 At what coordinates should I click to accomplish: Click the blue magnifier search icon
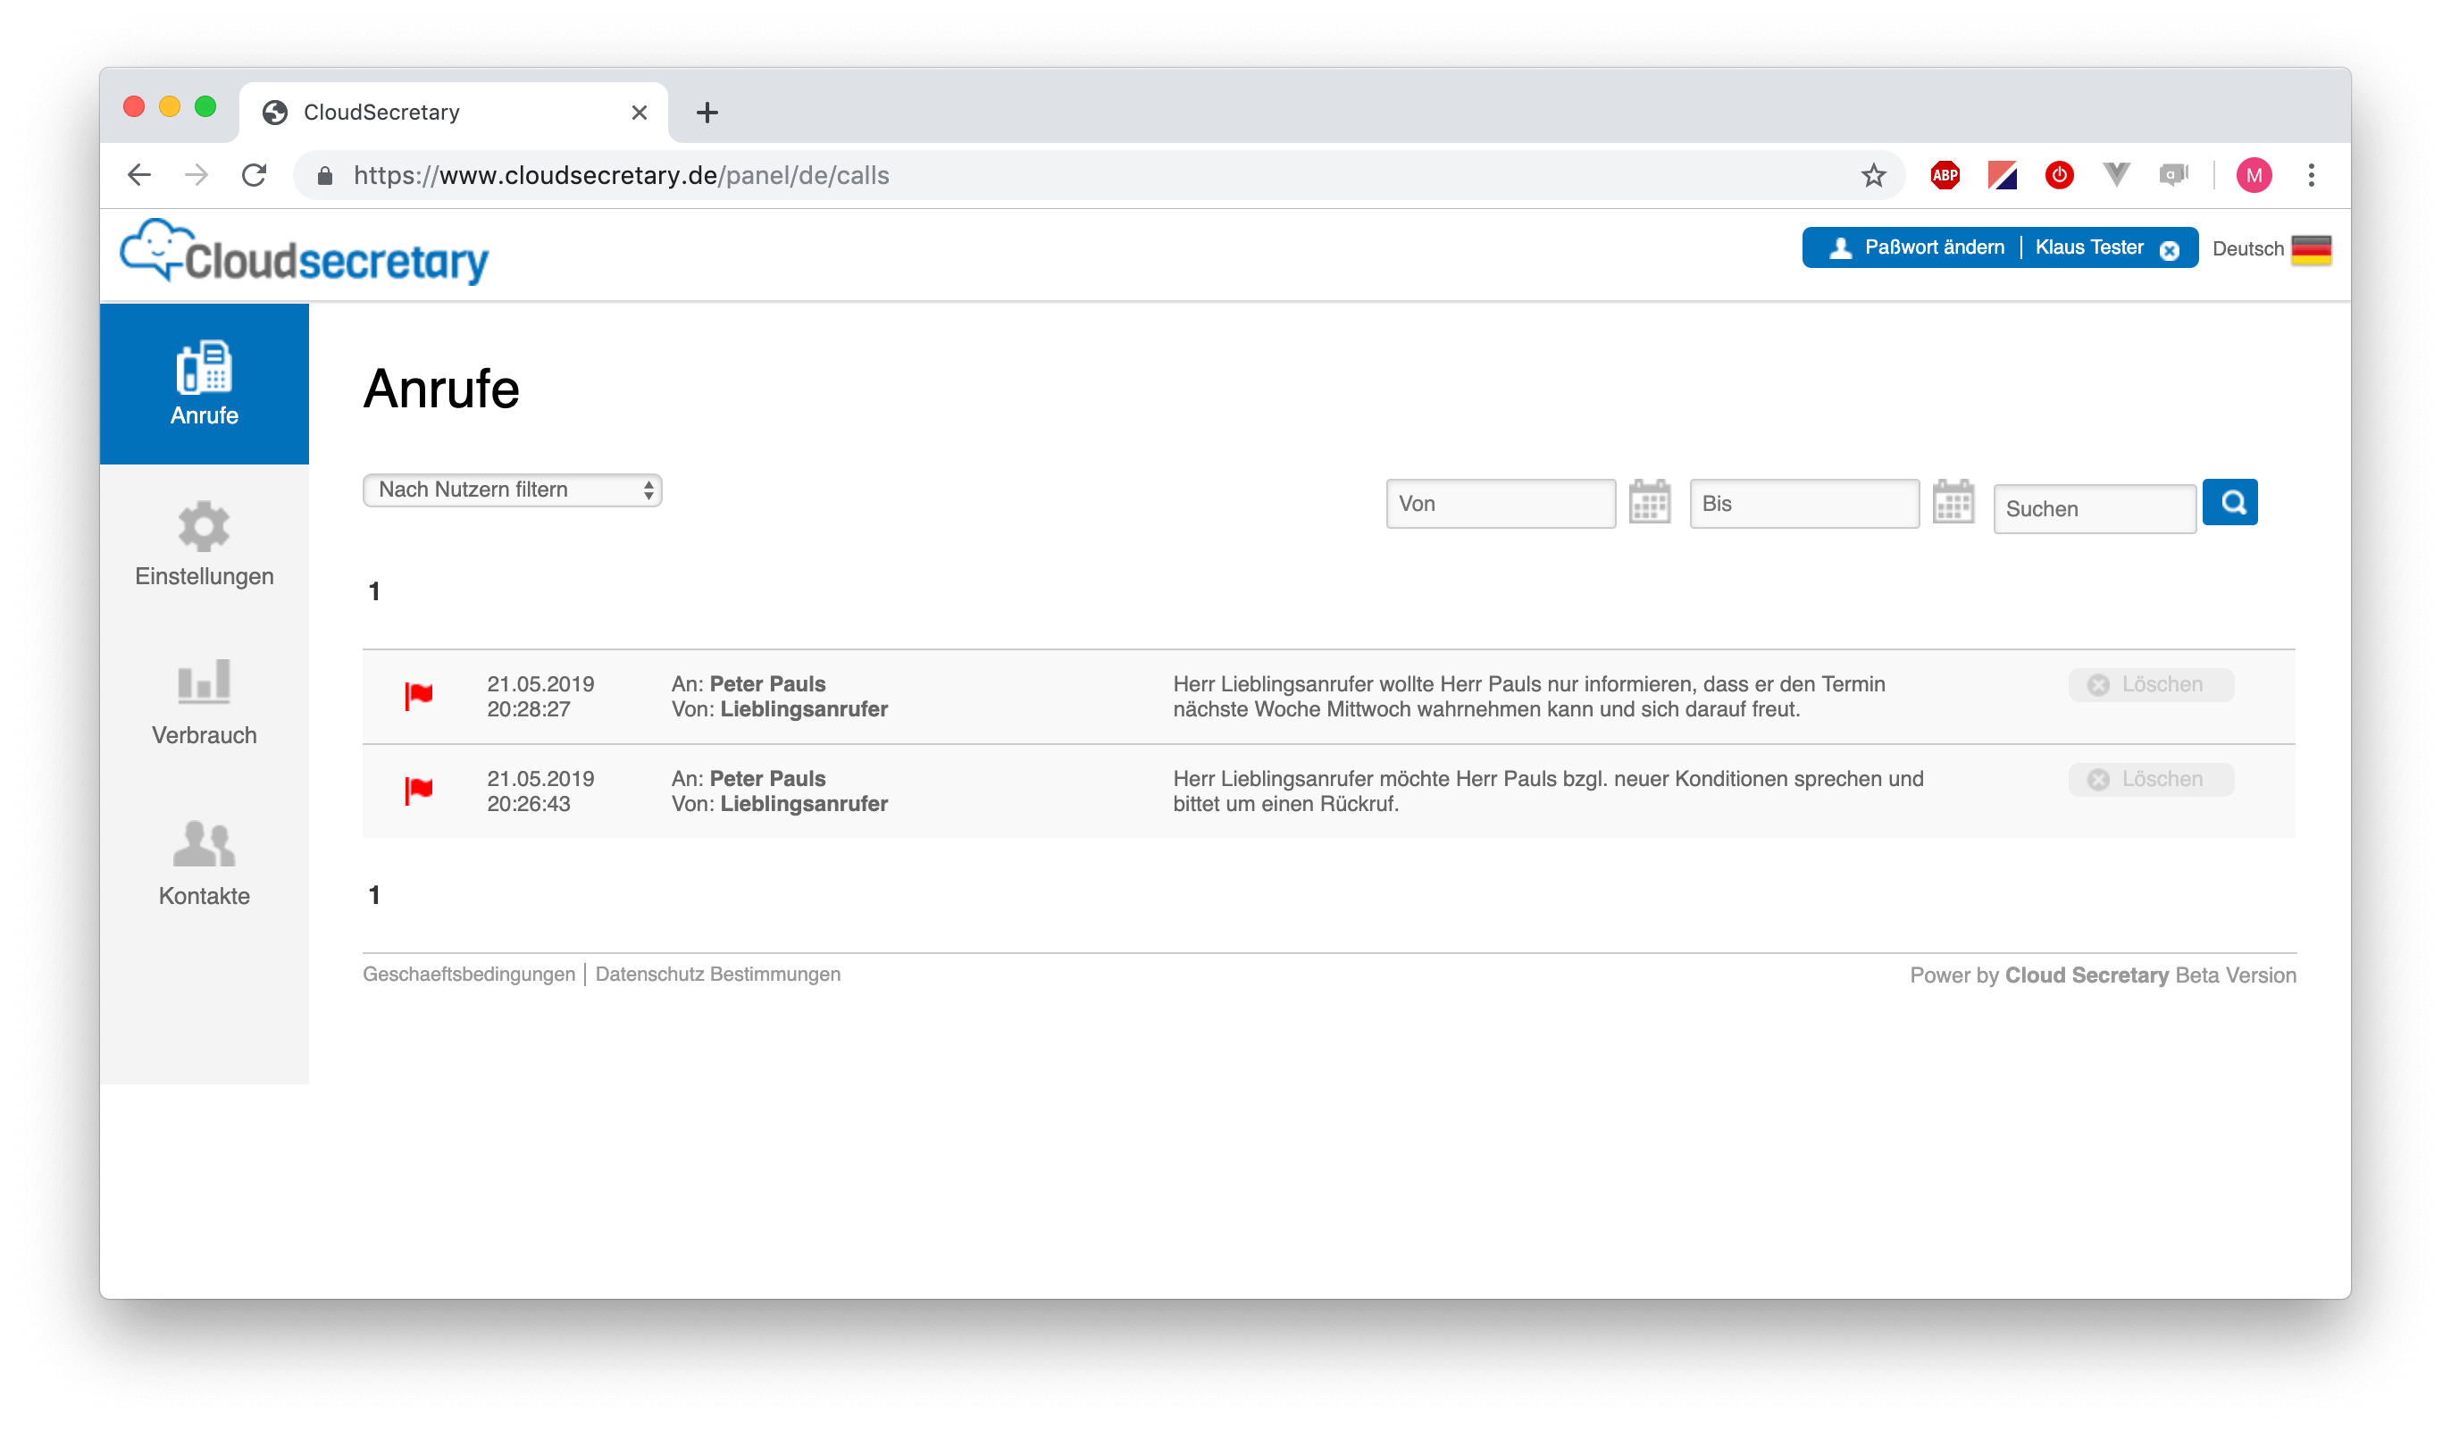tap(2231, 502)
